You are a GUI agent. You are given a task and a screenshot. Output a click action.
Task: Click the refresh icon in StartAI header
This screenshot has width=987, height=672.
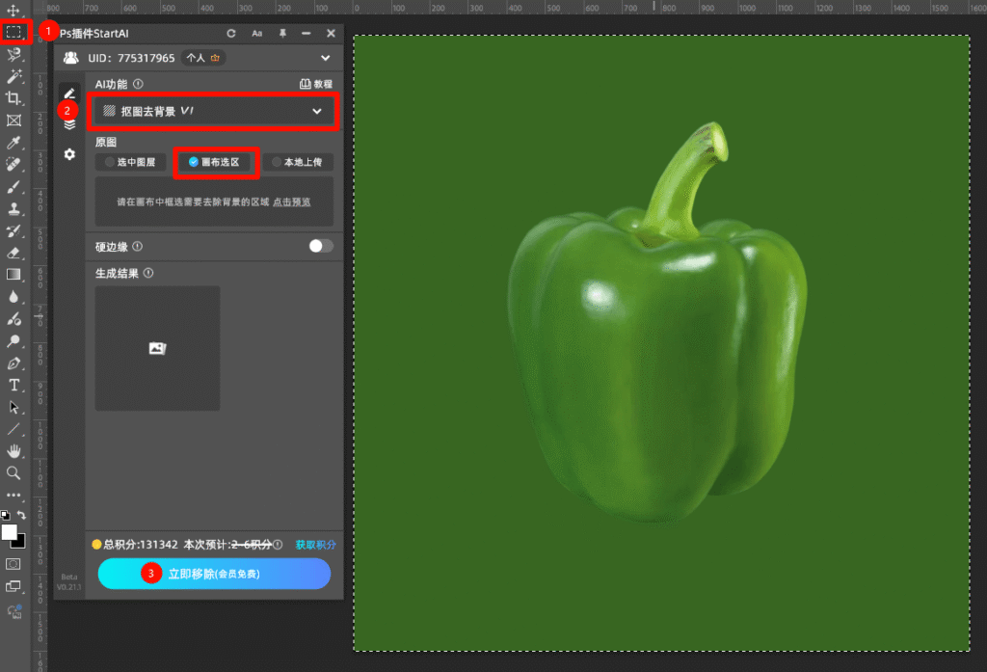[x=231, y=33]
